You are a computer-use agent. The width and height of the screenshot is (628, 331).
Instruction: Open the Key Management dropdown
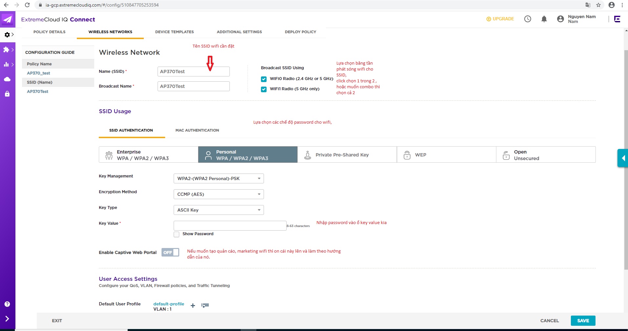(218, 178)
